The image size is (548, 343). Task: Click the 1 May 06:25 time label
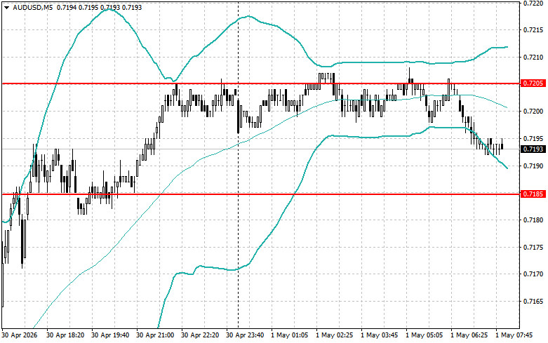click(x=469, y=335)
